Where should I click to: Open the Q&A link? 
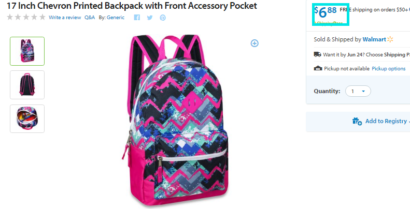[x=90, y=18]
